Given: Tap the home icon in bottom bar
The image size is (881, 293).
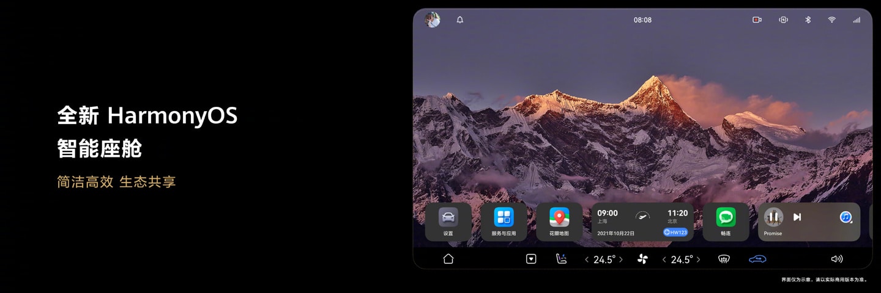Looking at the screenshot, I should (448, 259).
